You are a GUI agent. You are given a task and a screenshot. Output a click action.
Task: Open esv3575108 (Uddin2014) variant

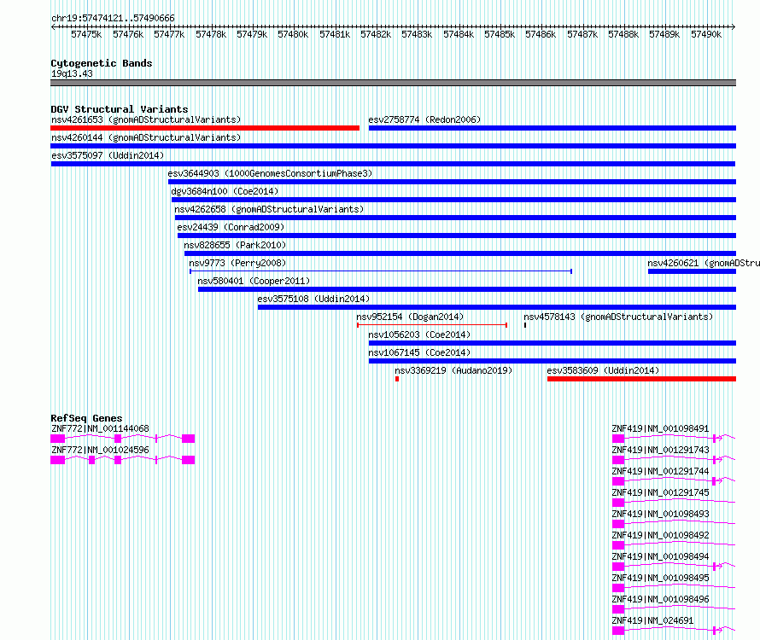click(313, 299)
